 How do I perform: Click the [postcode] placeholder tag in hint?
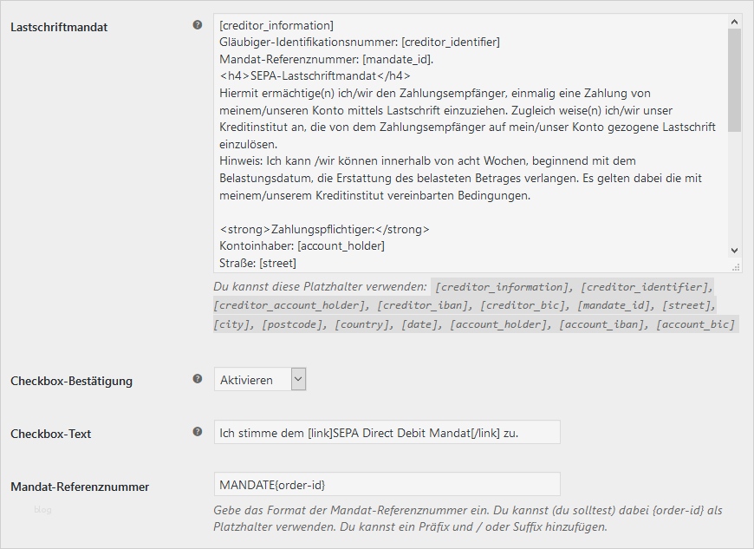[289, 324]
